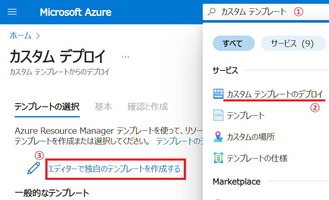Select the すべて filter pill
The height and width of the screenshot is (200, 329).
[x=233, y=43]
